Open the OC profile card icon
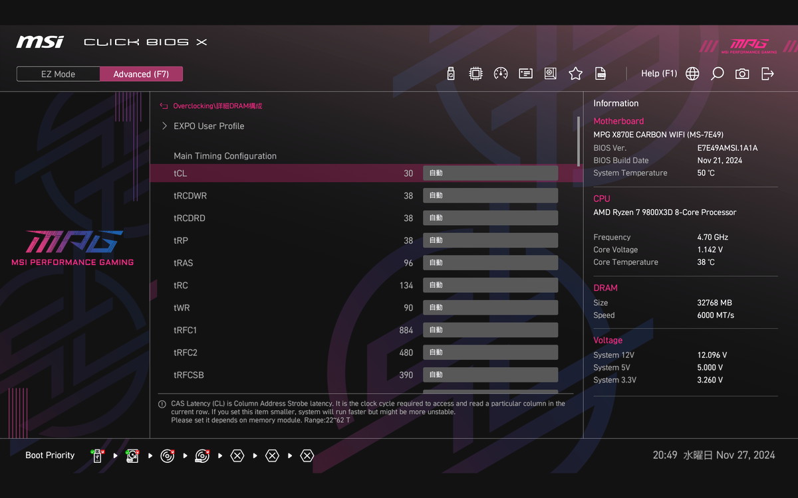This screenshot has height=498, width=798. (x=525, y=74)
